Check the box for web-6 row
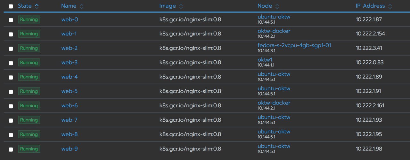The image size is (410, 160). click(11, 106)
